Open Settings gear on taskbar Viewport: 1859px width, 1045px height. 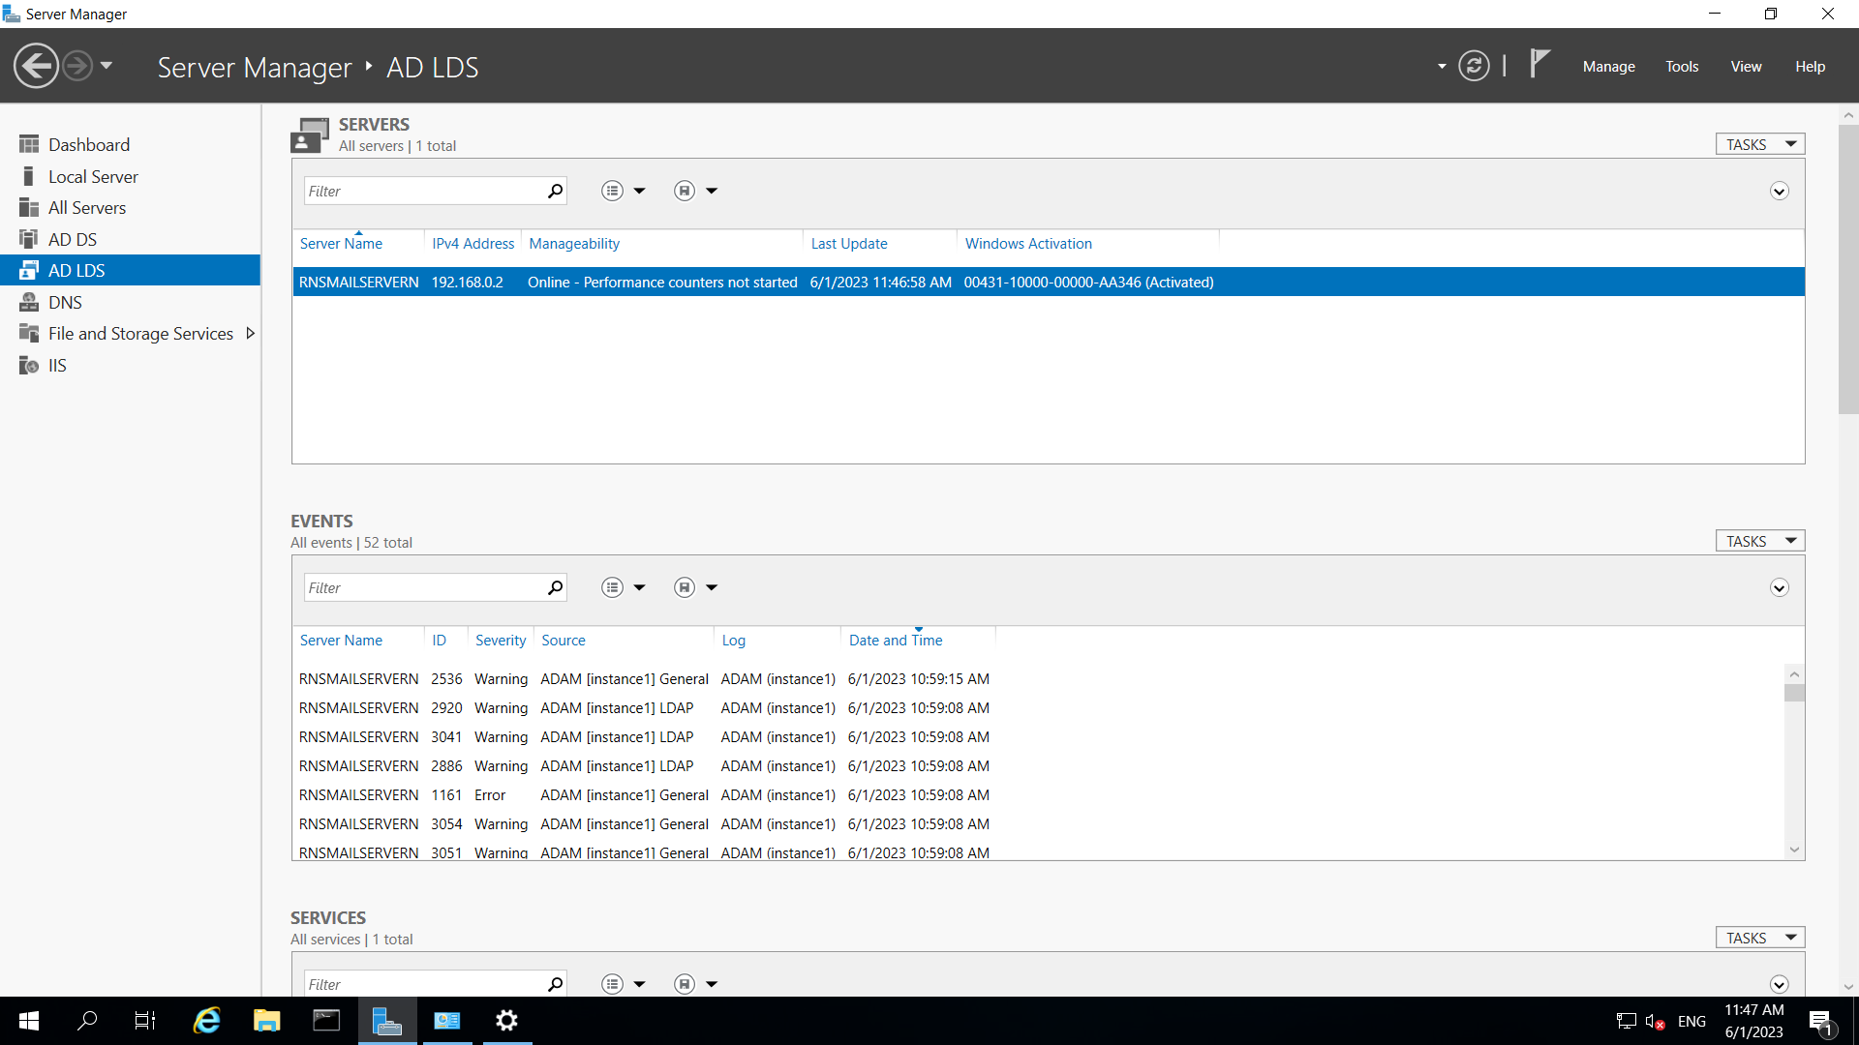point(506,1021)
